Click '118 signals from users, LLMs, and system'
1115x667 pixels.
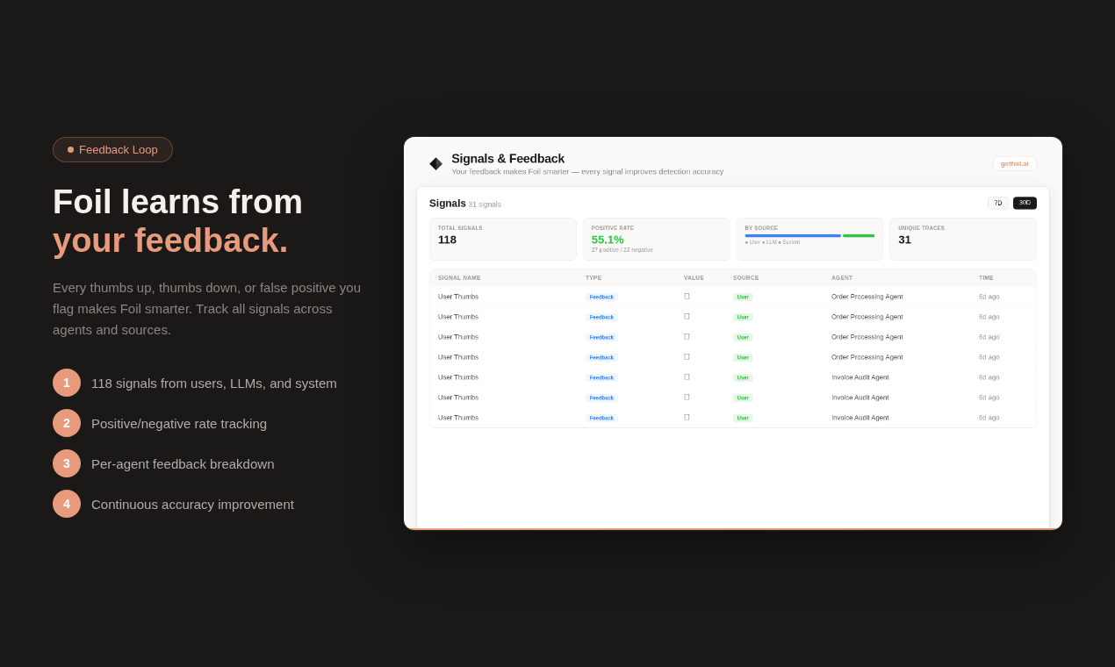tap(214, 384)
